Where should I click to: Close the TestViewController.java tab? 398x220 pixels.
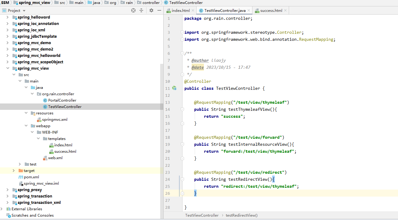point(249,10)
